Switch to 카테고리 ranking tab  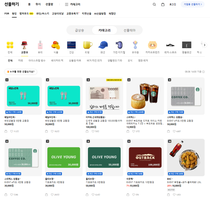[104, 30]
